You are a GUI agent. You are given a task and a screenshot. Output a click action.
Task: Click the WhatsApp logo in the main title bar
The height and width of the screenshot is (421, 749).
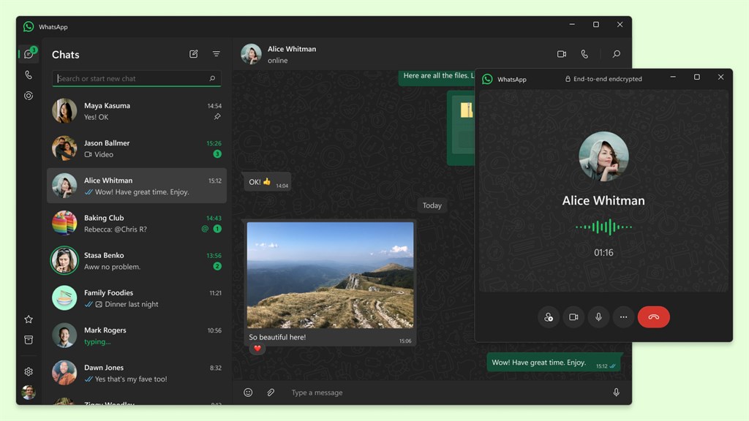[x=29, y=27]
